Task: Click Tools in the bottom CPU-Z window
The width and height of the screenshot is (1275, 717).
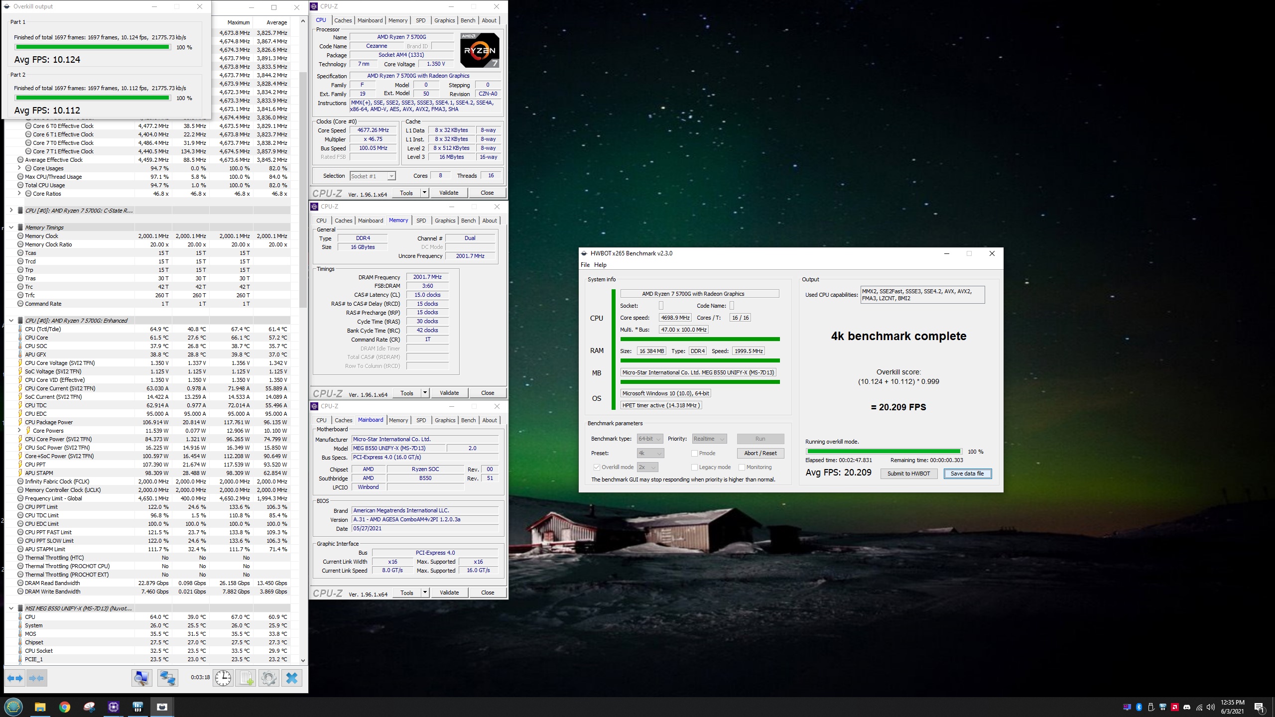Action: pyautogui.click(x=406, y=593)
